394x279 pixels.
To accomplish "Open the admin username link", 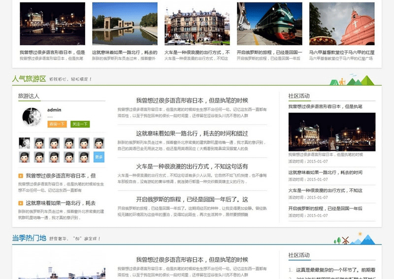I will point(54,110).
